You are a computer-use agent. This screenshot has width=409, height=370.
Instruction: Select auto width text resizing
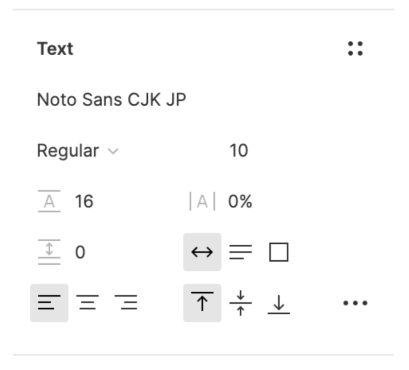pos(202,252)
